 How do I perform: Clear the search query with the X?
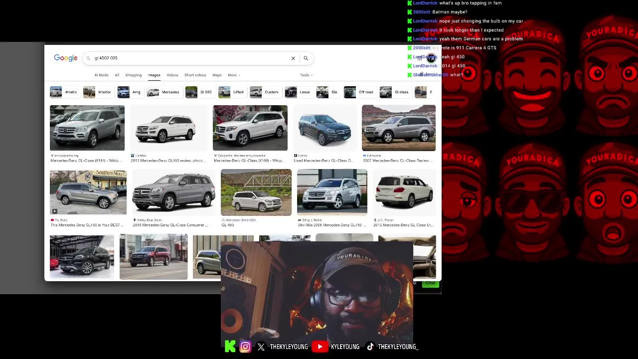pos(293,58)
